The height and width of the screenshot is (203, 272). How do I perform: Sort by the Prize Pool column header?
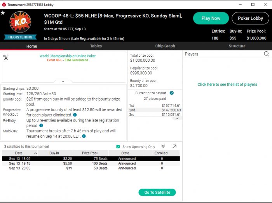[x=91, y=153]
